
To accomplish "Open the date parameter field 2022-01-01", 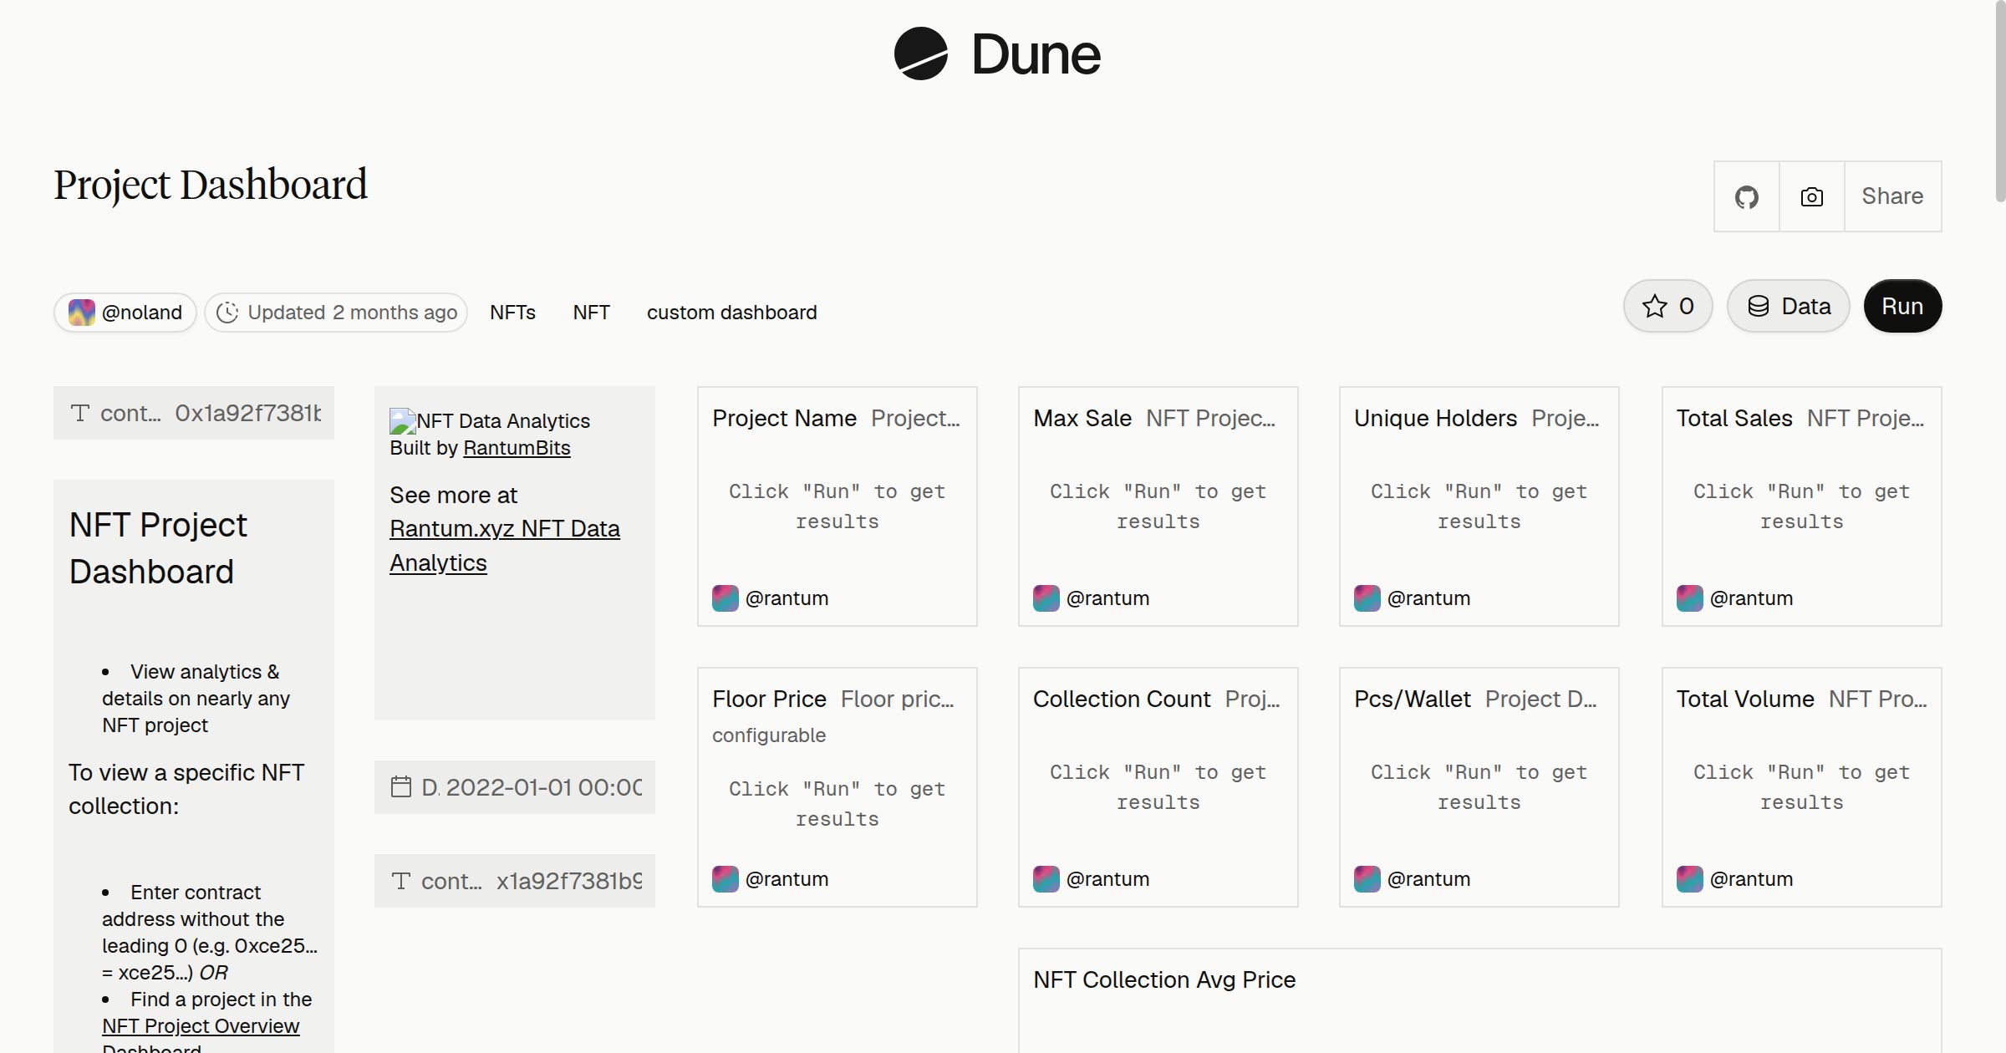I will tap(515, 787).
